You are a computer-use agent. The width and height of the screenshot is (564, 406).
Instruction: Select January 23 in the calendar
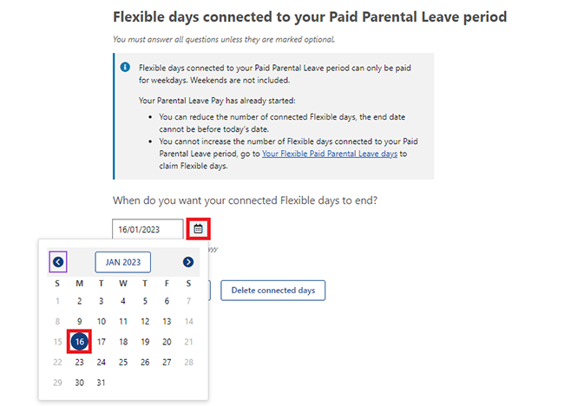[80, 362]
